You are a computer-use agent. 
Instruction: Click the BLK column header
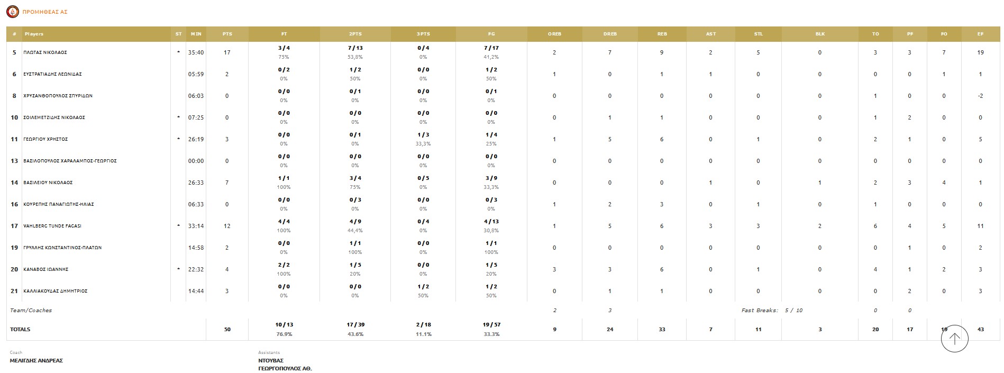(820, 34)
